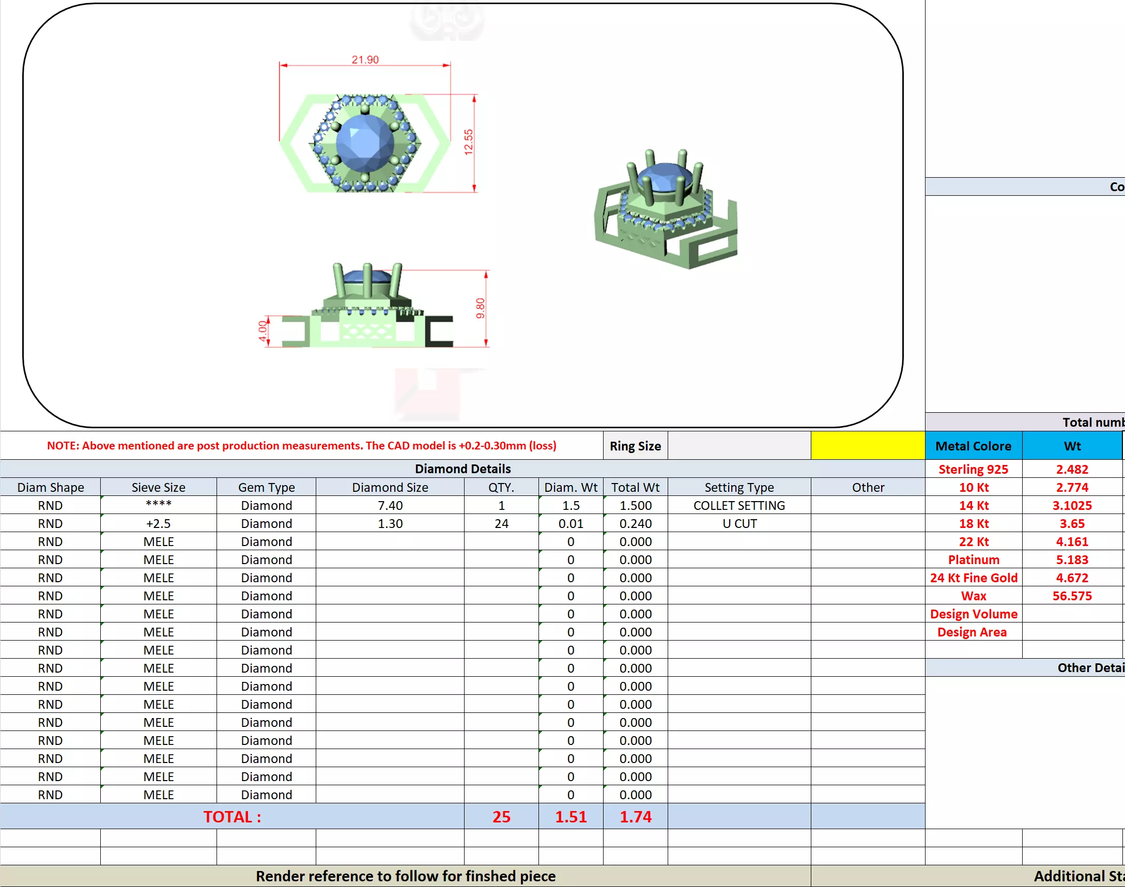Select the yellow highlighted cell
The image size is (1125, 887).
pyautogui.click(x=867, y=446)
